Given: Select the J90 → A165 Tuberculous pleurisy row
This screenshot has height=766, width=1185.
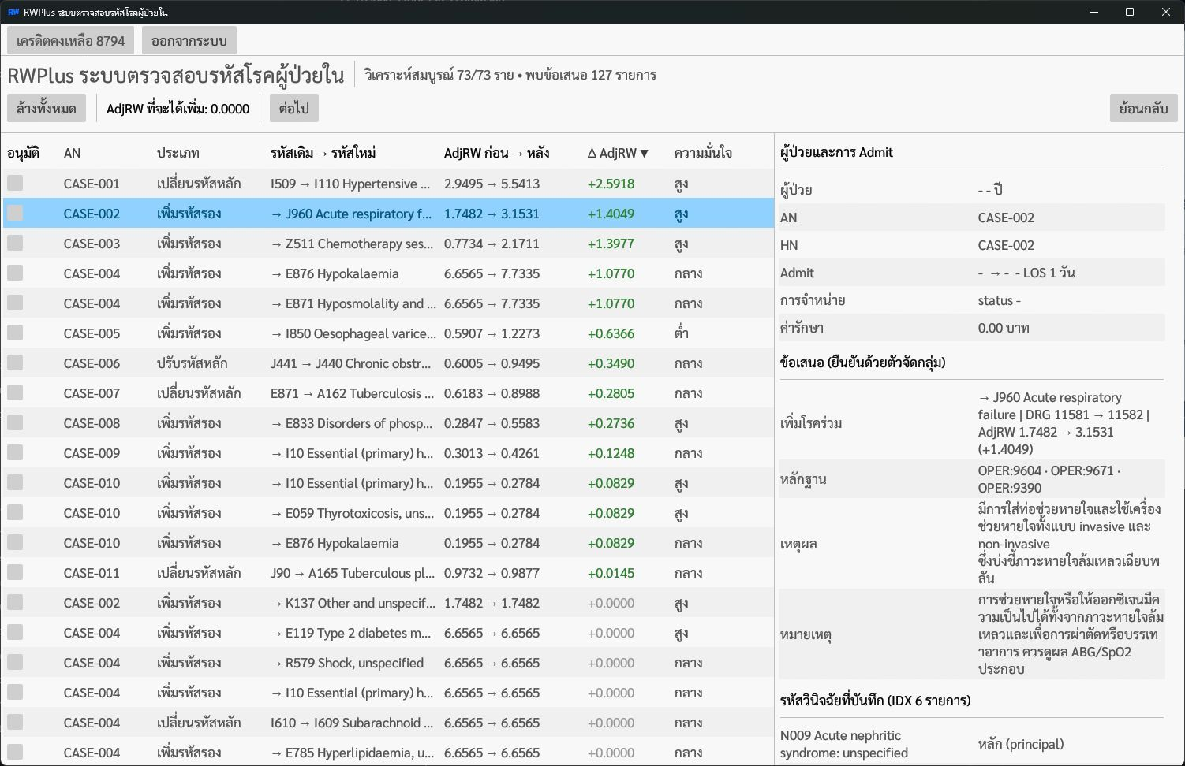Looking at the screenshot, I should coord(388,573).
